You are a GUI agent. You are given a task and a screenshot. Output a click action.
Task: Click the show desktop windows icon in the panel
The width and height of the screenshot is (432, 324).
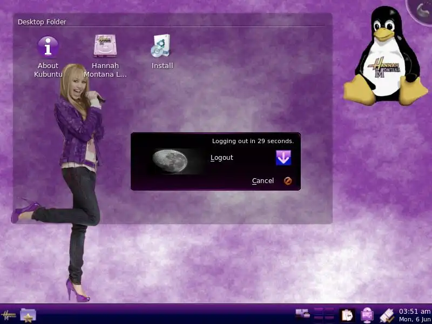coord(302,314)
